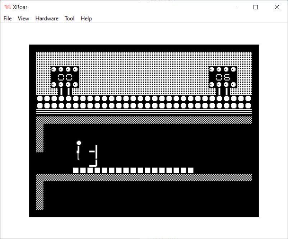This screenshot has width=288, height=239.
Task: Click the XRoar app icon in title bar
Action: pos(7,7)
